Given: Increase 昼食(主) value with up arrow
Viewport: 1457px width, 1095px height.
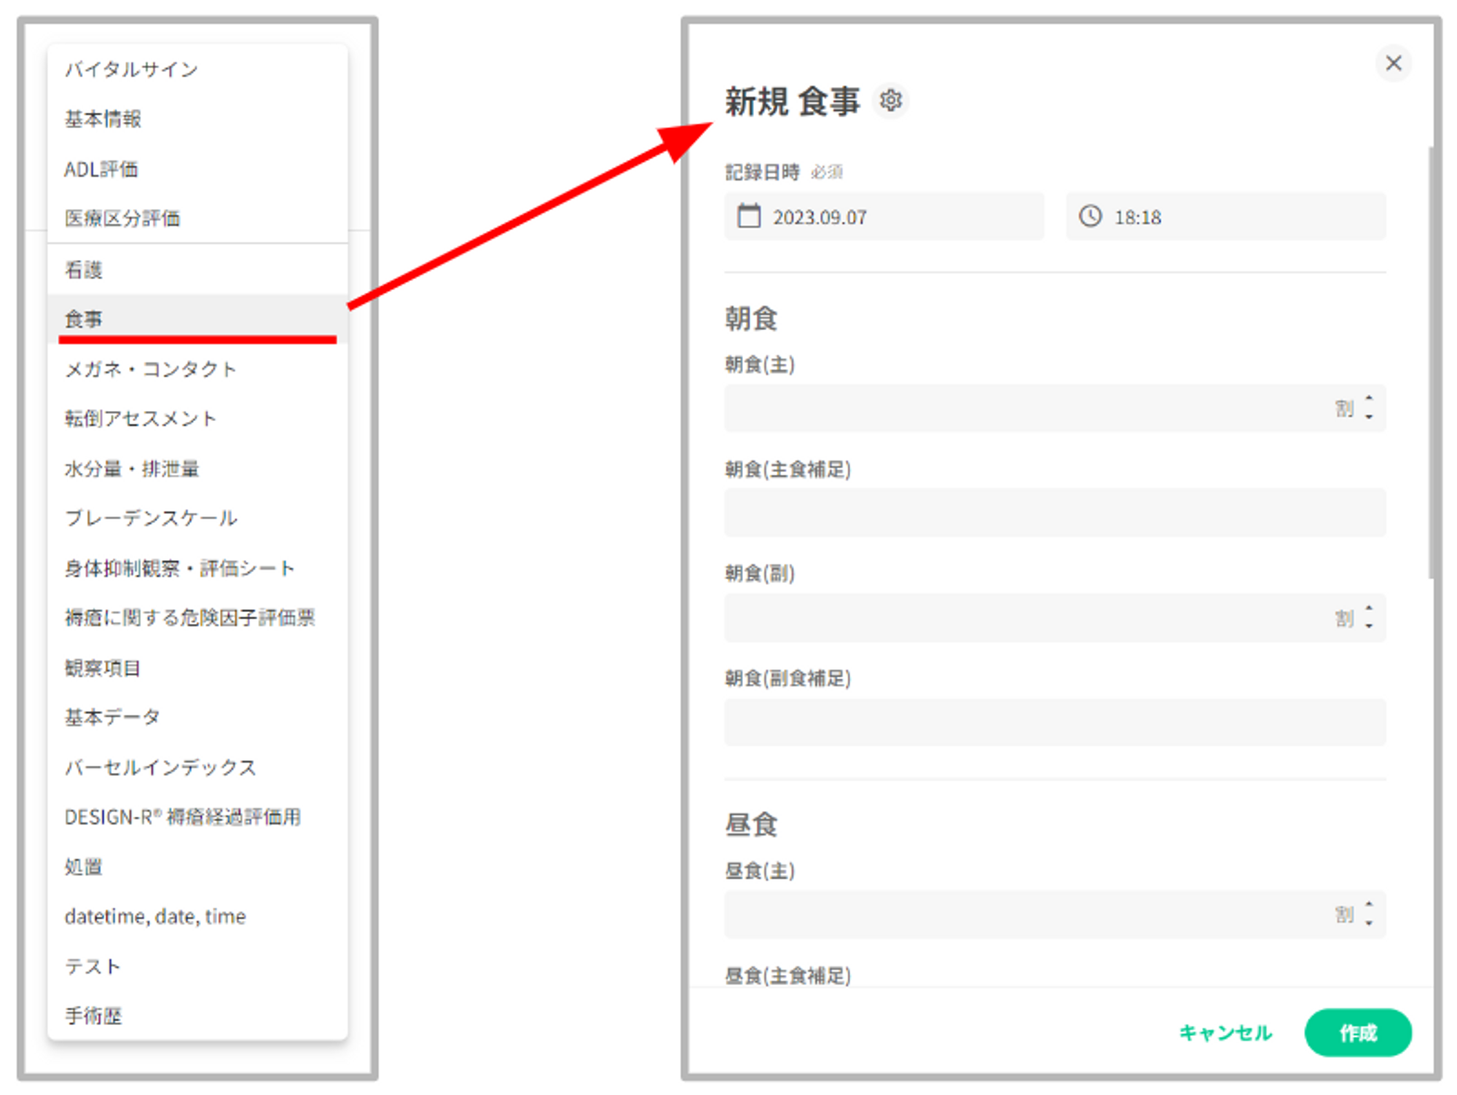Looking at the screenshot, I should tap(1369, 905).
